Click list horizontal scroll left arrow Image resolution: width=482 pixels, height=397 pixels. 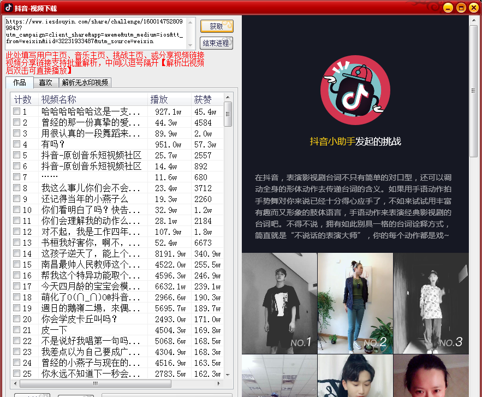click(x=15, y=383)
